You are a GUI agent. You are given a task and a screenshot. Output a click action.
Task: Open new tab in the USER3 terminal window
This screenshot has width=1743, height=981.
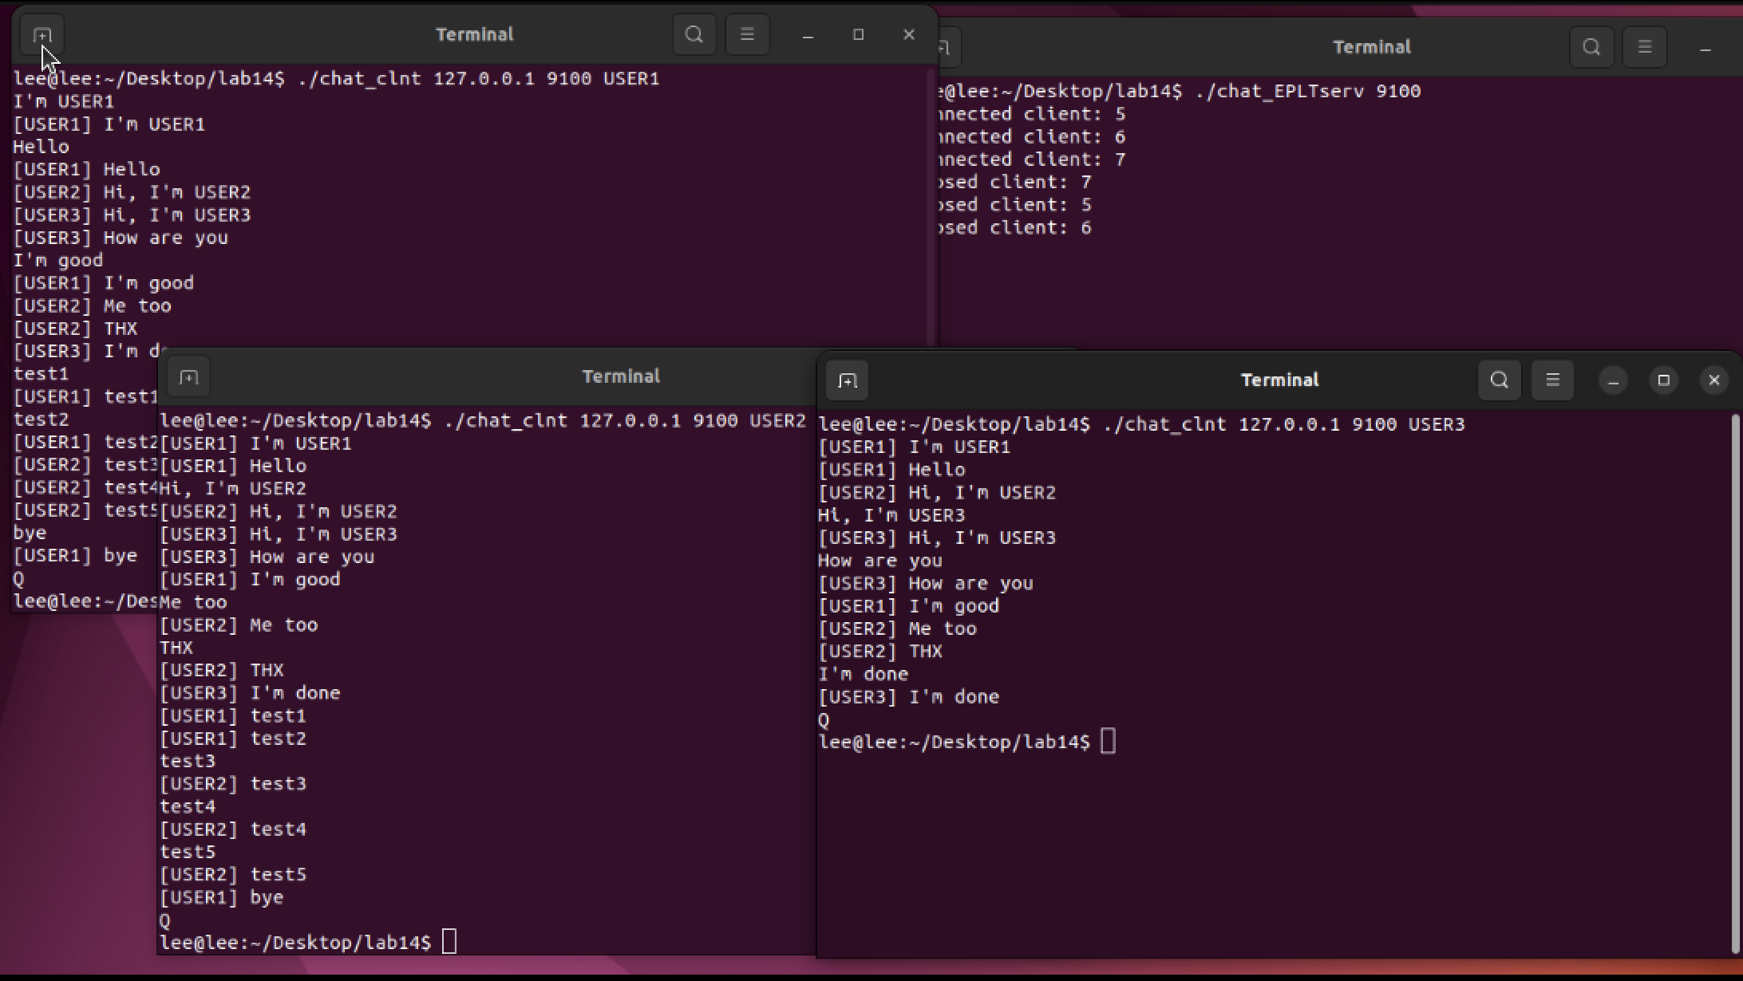click(x=847, y=380)
